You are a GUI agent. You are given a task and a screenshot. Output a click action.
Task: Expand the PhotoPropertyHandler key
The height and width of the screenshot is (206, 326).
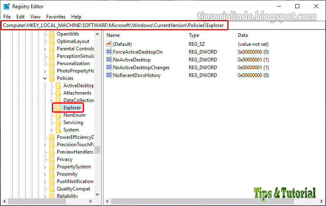45,71
